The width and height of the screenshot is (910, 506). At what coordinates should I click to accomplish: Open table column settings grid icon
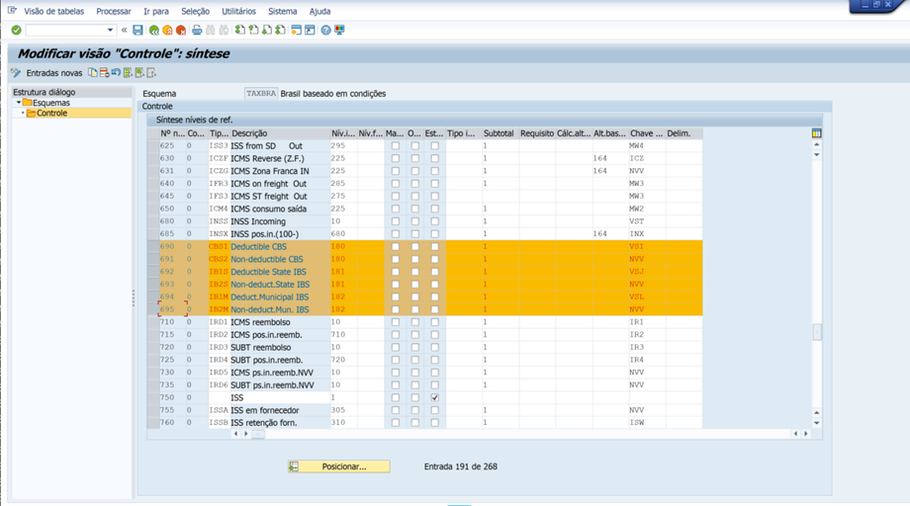point(816,133)
